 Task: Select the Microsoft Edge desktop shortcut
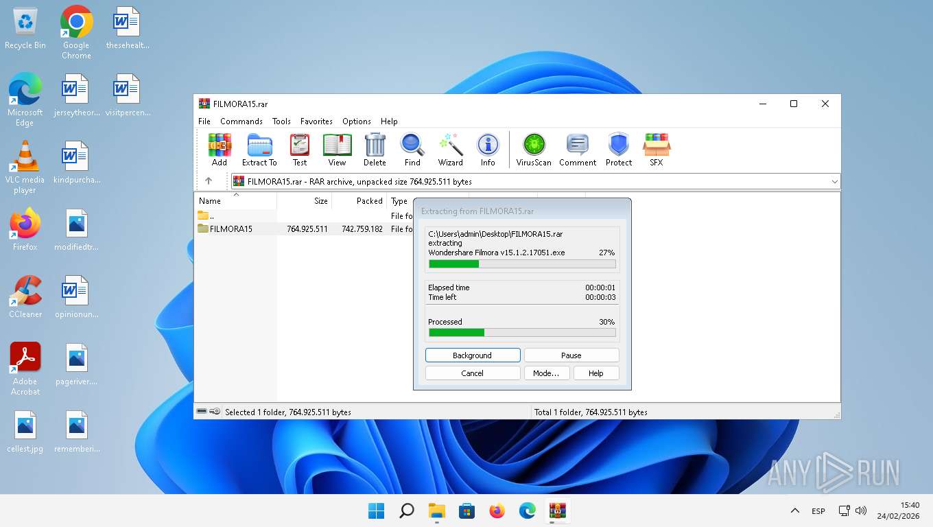(25, 100)
